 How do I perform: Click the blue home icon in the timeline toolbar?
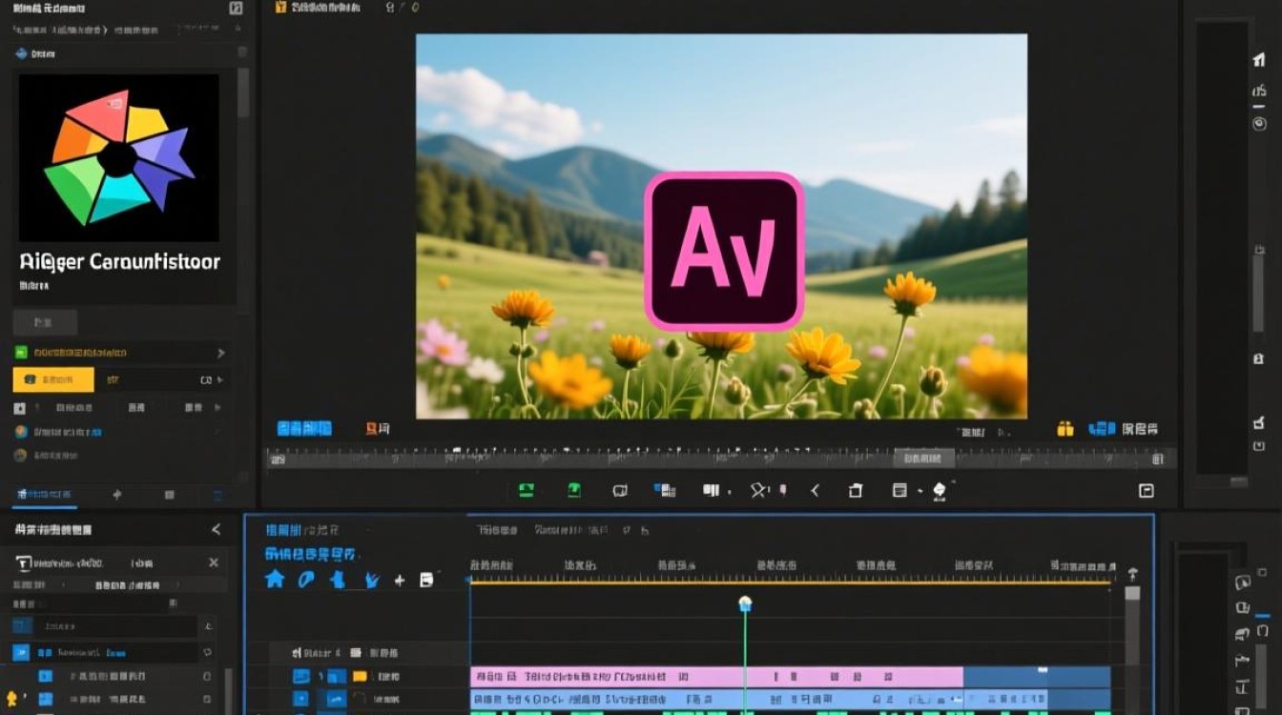click(x=275, y=579)
